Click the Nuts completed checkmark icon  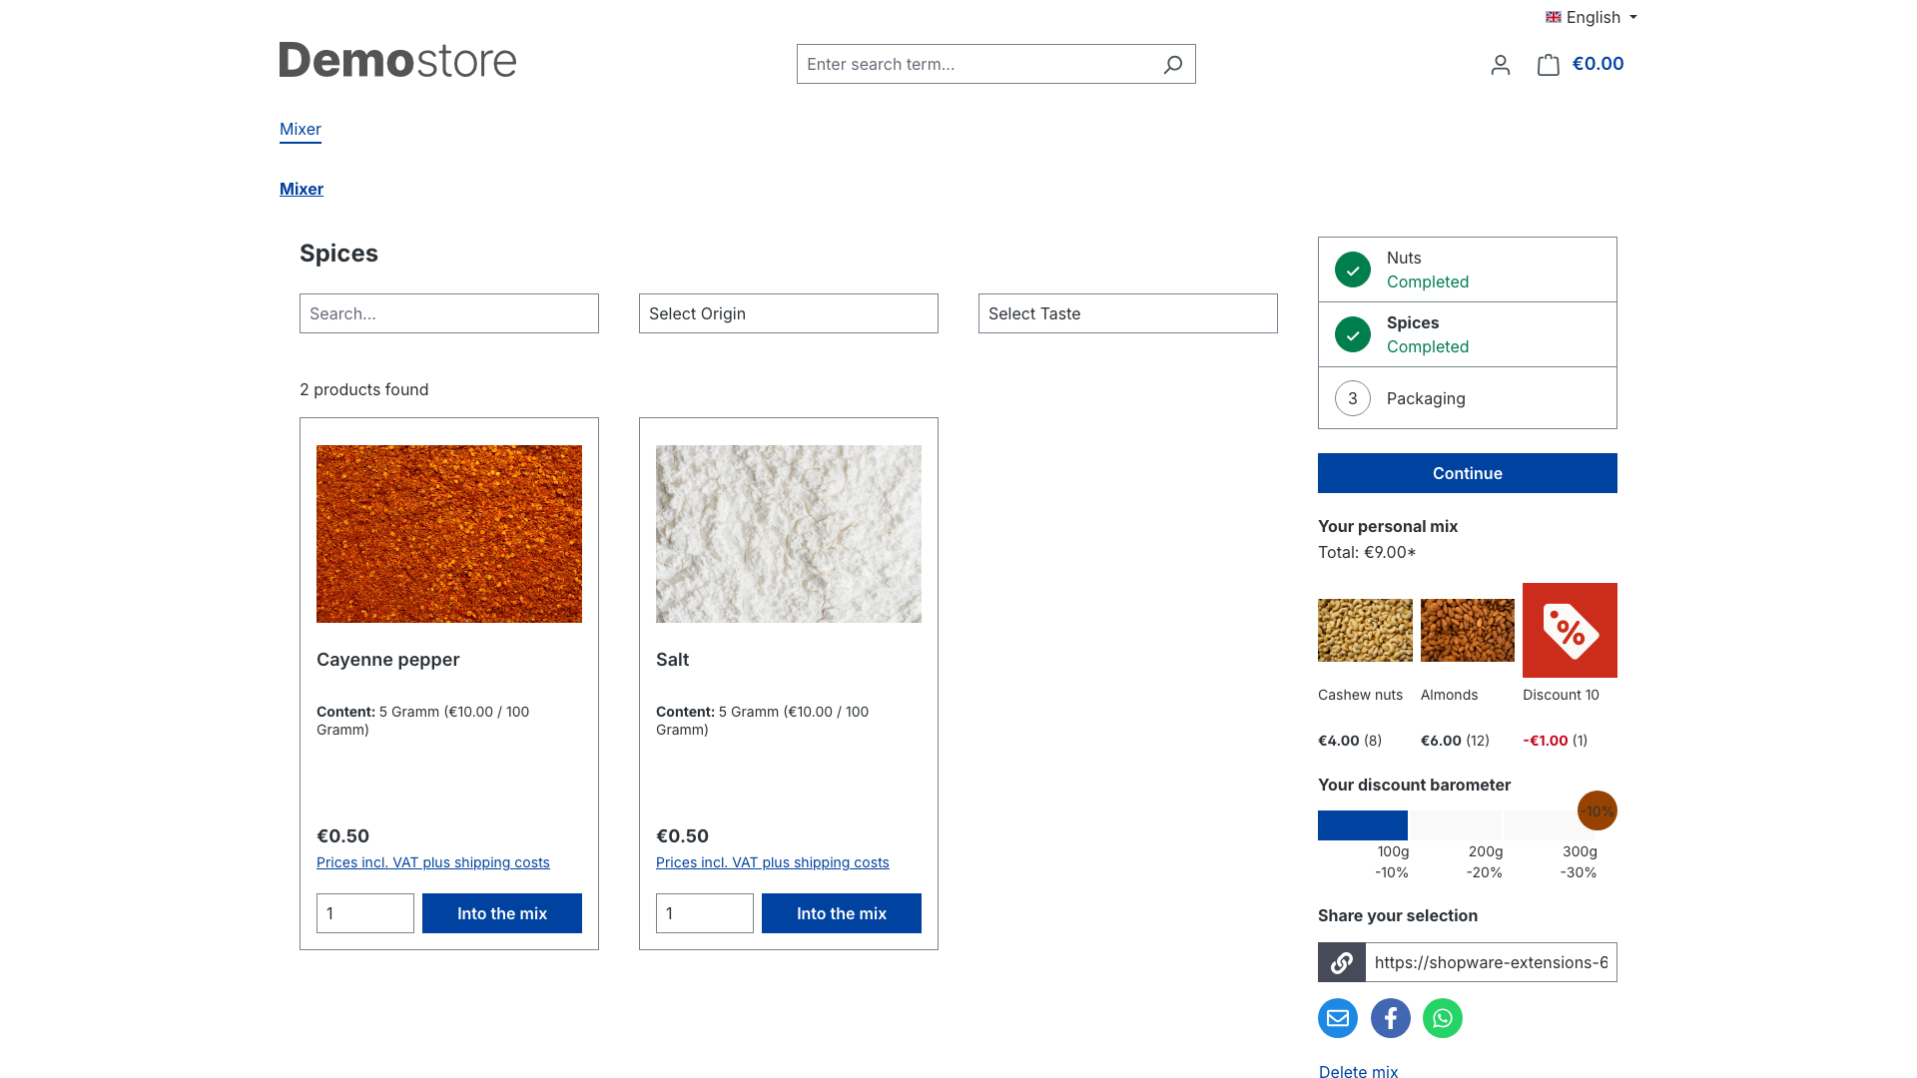[1353, 269]
